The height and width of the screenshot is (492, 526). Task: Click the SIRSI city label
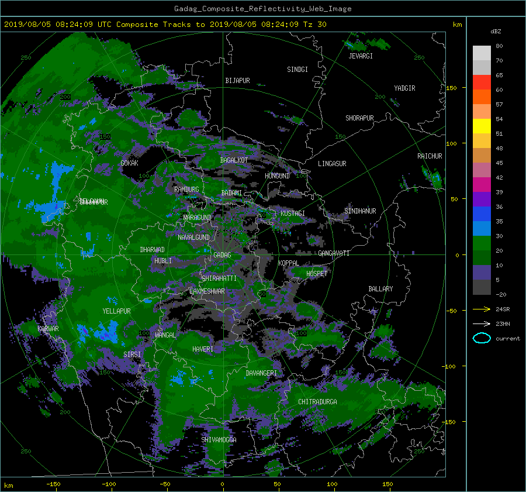[x=132, y=355]
